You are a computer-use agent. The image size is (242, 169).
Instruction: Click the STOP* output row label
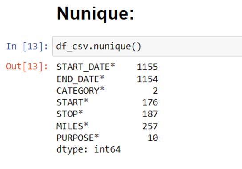point(70,114)
